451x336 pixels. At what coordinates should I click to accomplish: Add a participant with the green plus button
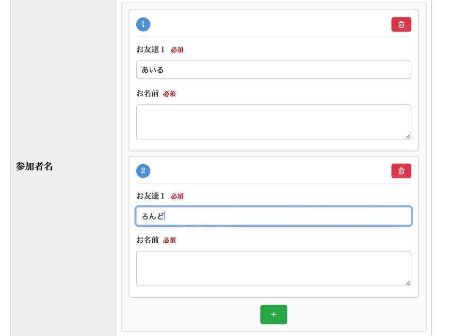tap(274, 314)
